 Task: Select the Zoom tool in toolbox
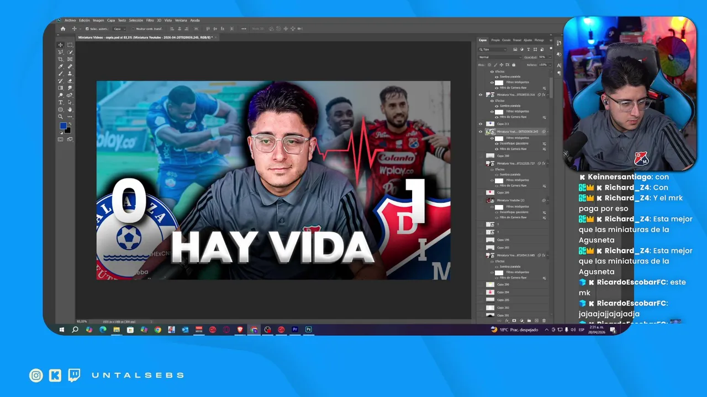[x=60, y=116]
